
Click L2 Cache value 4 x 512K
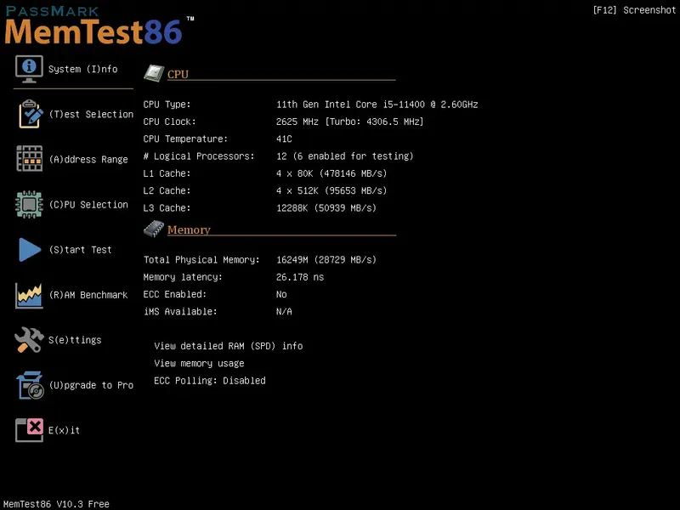[331, 190]
